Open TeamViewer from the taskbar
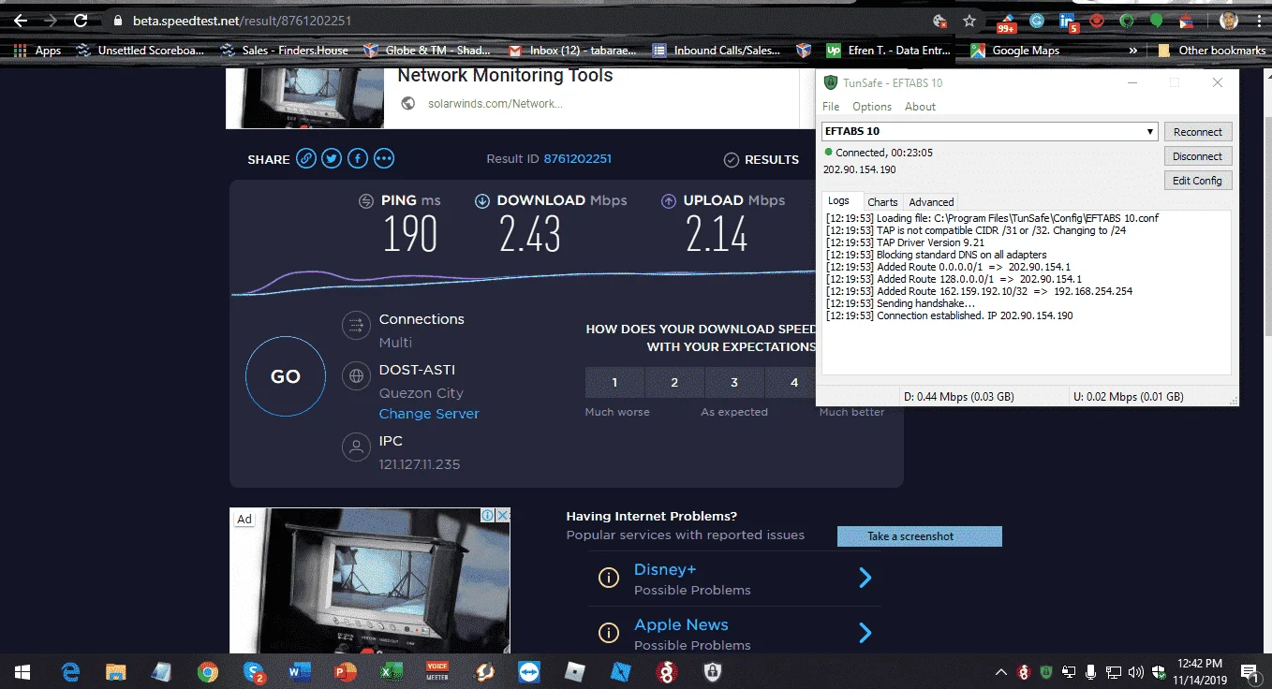 [529, 671]
